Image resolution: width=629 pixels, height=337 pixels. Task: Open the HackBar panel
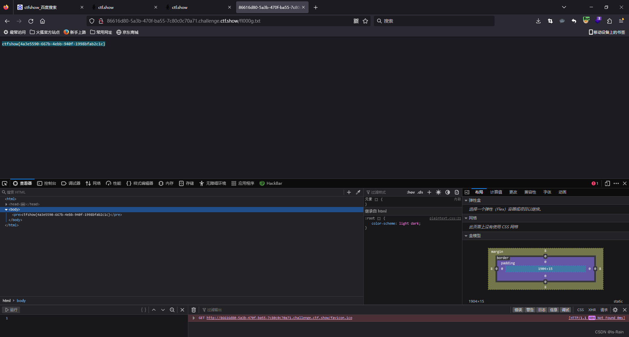(271, 183)
